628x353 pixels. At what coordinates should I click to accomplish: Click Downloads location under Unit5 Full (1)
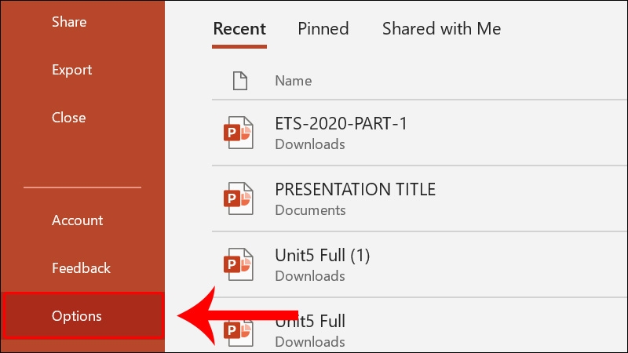tap(310, 276)
